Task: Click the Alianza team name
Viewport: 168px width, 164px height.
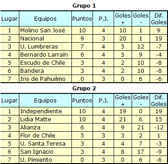Action: [x=30, y=128]
